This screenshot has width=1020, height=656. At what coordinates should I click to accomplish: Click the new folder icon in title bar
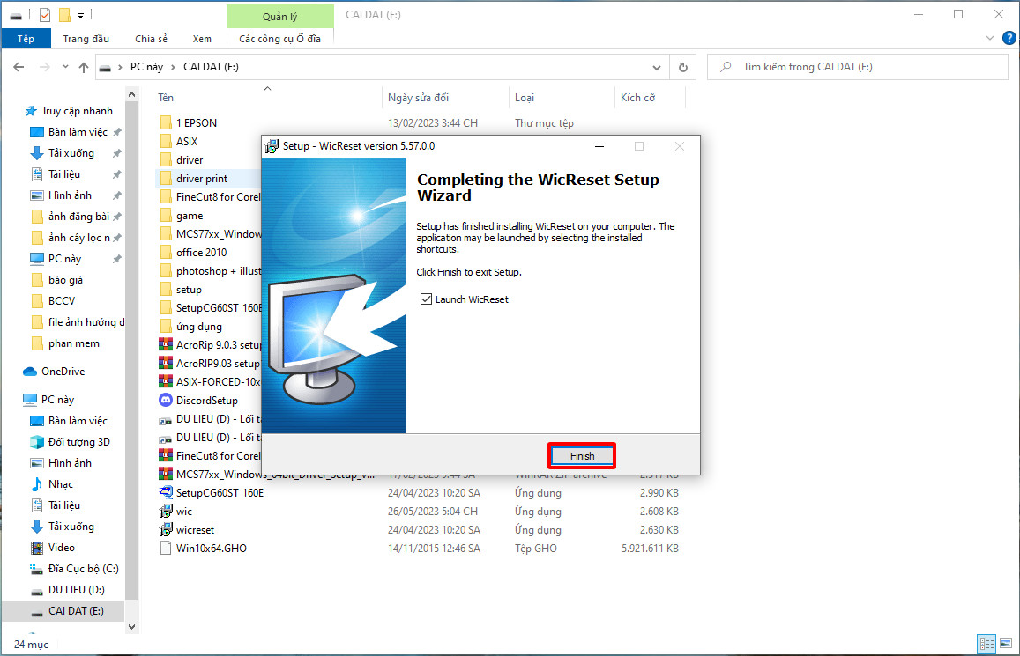pos(63,14)
